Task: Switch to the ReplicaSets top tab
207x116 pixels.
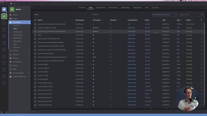Action: pos(137,8)
